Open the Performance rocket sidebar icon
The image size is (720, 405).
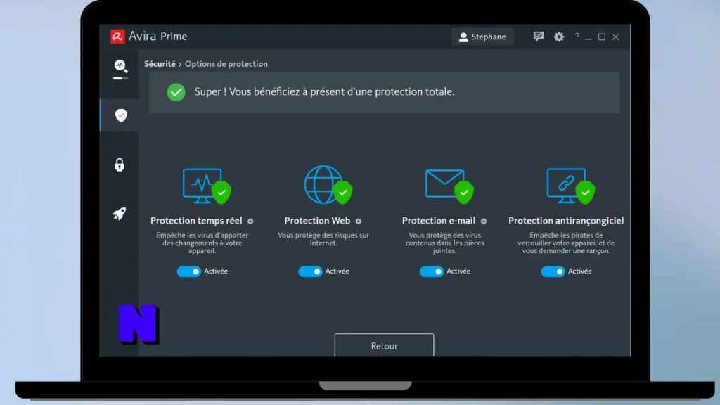click(x=120, y=214)
